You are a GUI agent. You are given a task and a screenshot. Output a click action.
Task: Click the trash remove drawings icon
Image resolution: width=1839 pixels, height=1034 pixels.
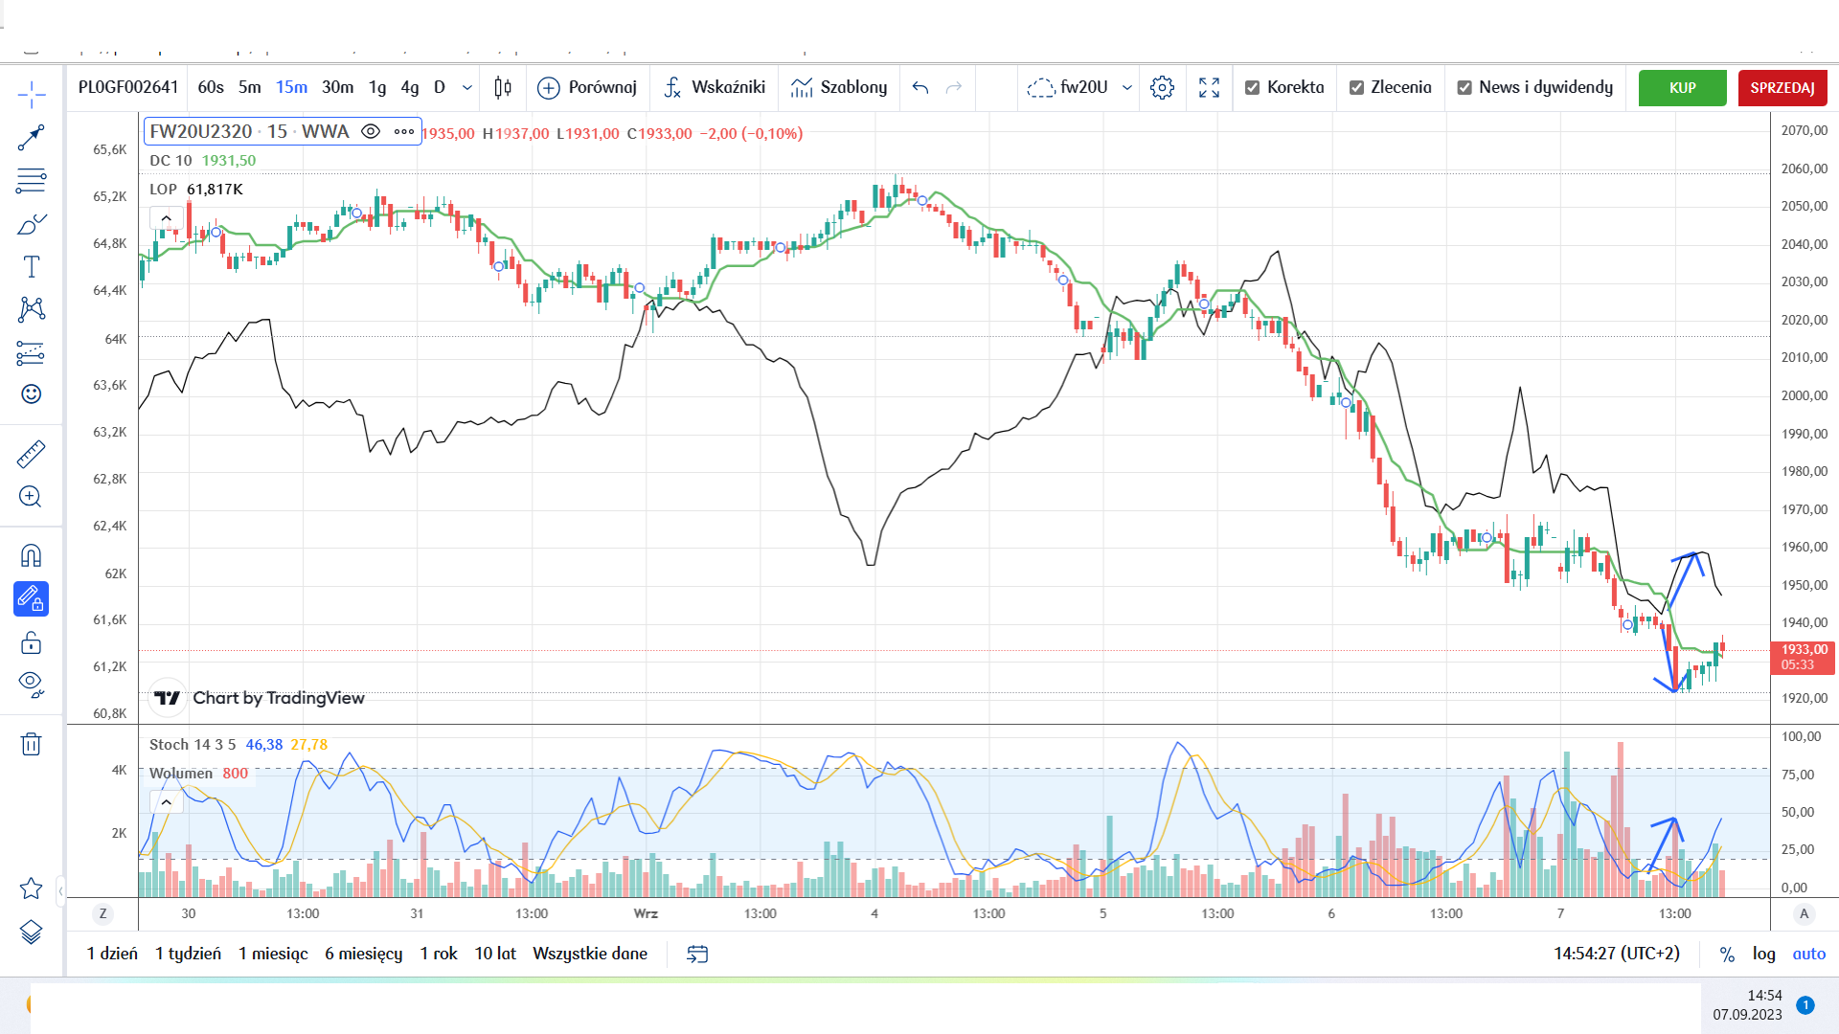click(x=31, y=744)
